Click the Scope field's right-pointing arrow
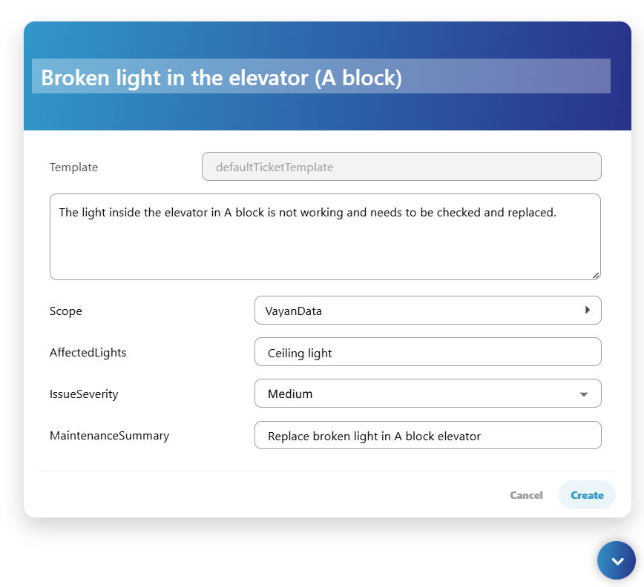 point(588,310)
